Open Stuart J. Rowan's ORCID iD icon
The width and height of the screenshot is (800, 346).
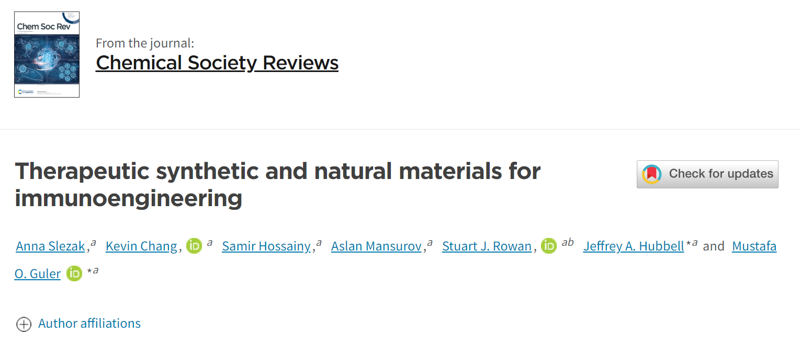pos(549,246)
